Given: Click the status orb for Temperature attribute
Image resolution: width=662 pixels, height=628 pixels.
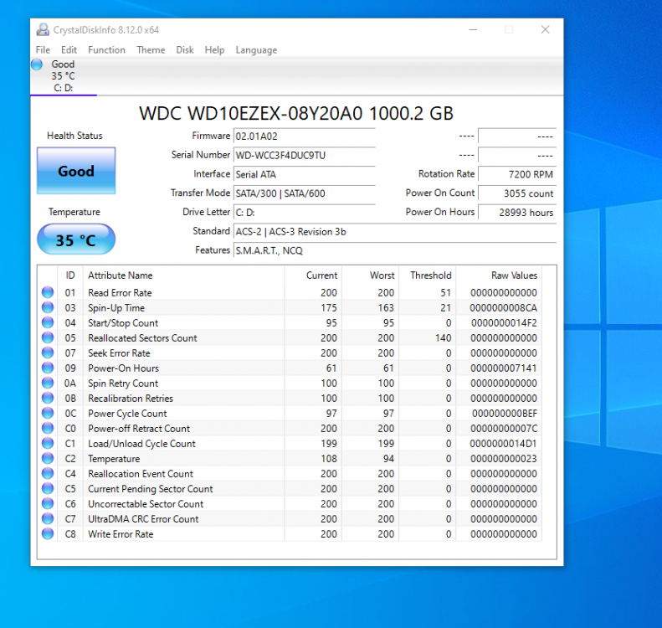Looking at the screenshot, I should click(x=48, y=458).
